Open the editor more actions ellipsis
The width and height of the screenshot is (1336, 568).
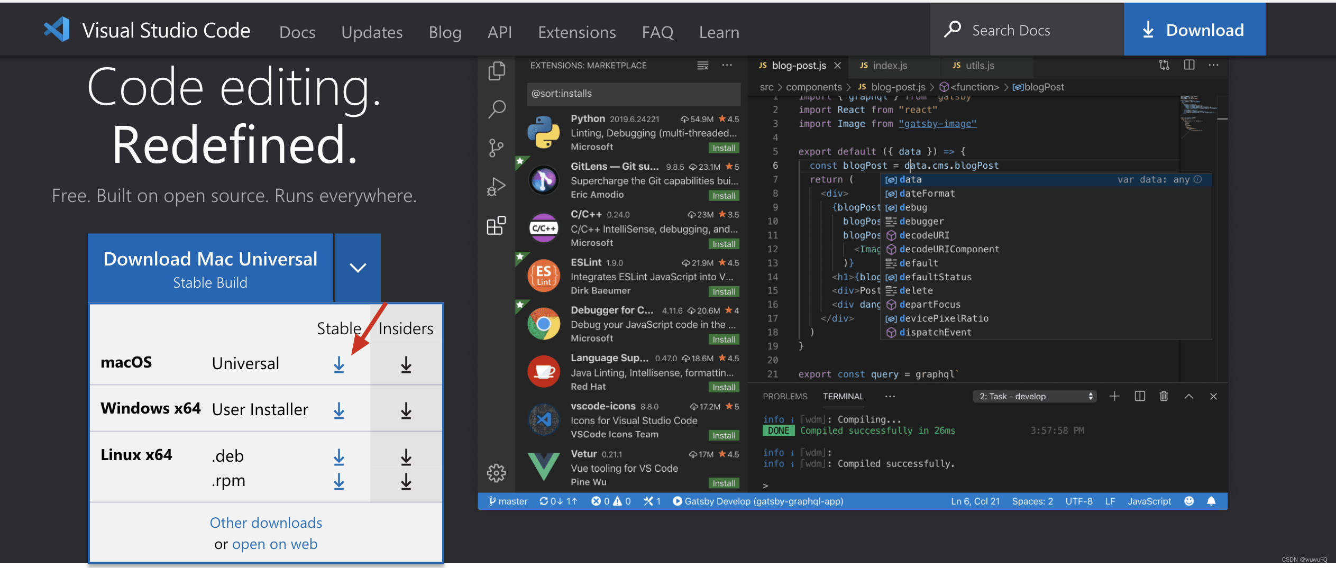coord(1214,65)
